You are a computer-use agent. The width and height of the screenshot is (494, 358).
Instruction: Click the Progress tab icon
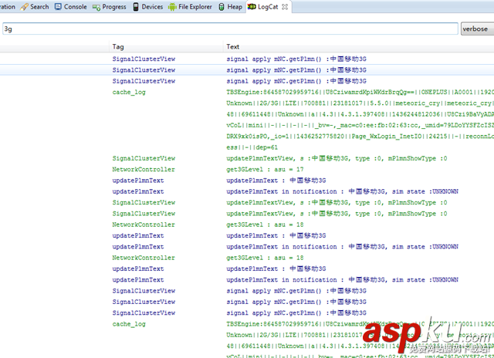pyautogui.click(x=96, y=7)
